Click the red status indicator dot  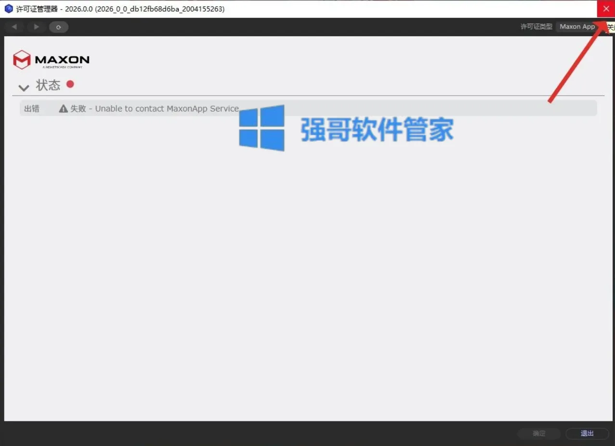point(70,84)
